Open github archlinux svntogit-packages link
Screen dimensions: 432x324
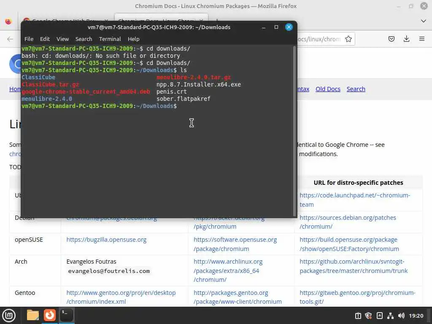coord(354,266)
